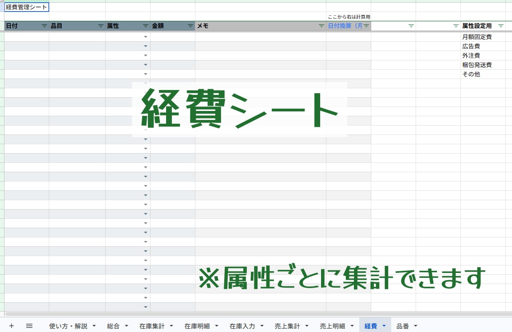The image size is (512, 332).
Task: Select the ここから右は計算用 note cell
Action: tap(349, 17)
